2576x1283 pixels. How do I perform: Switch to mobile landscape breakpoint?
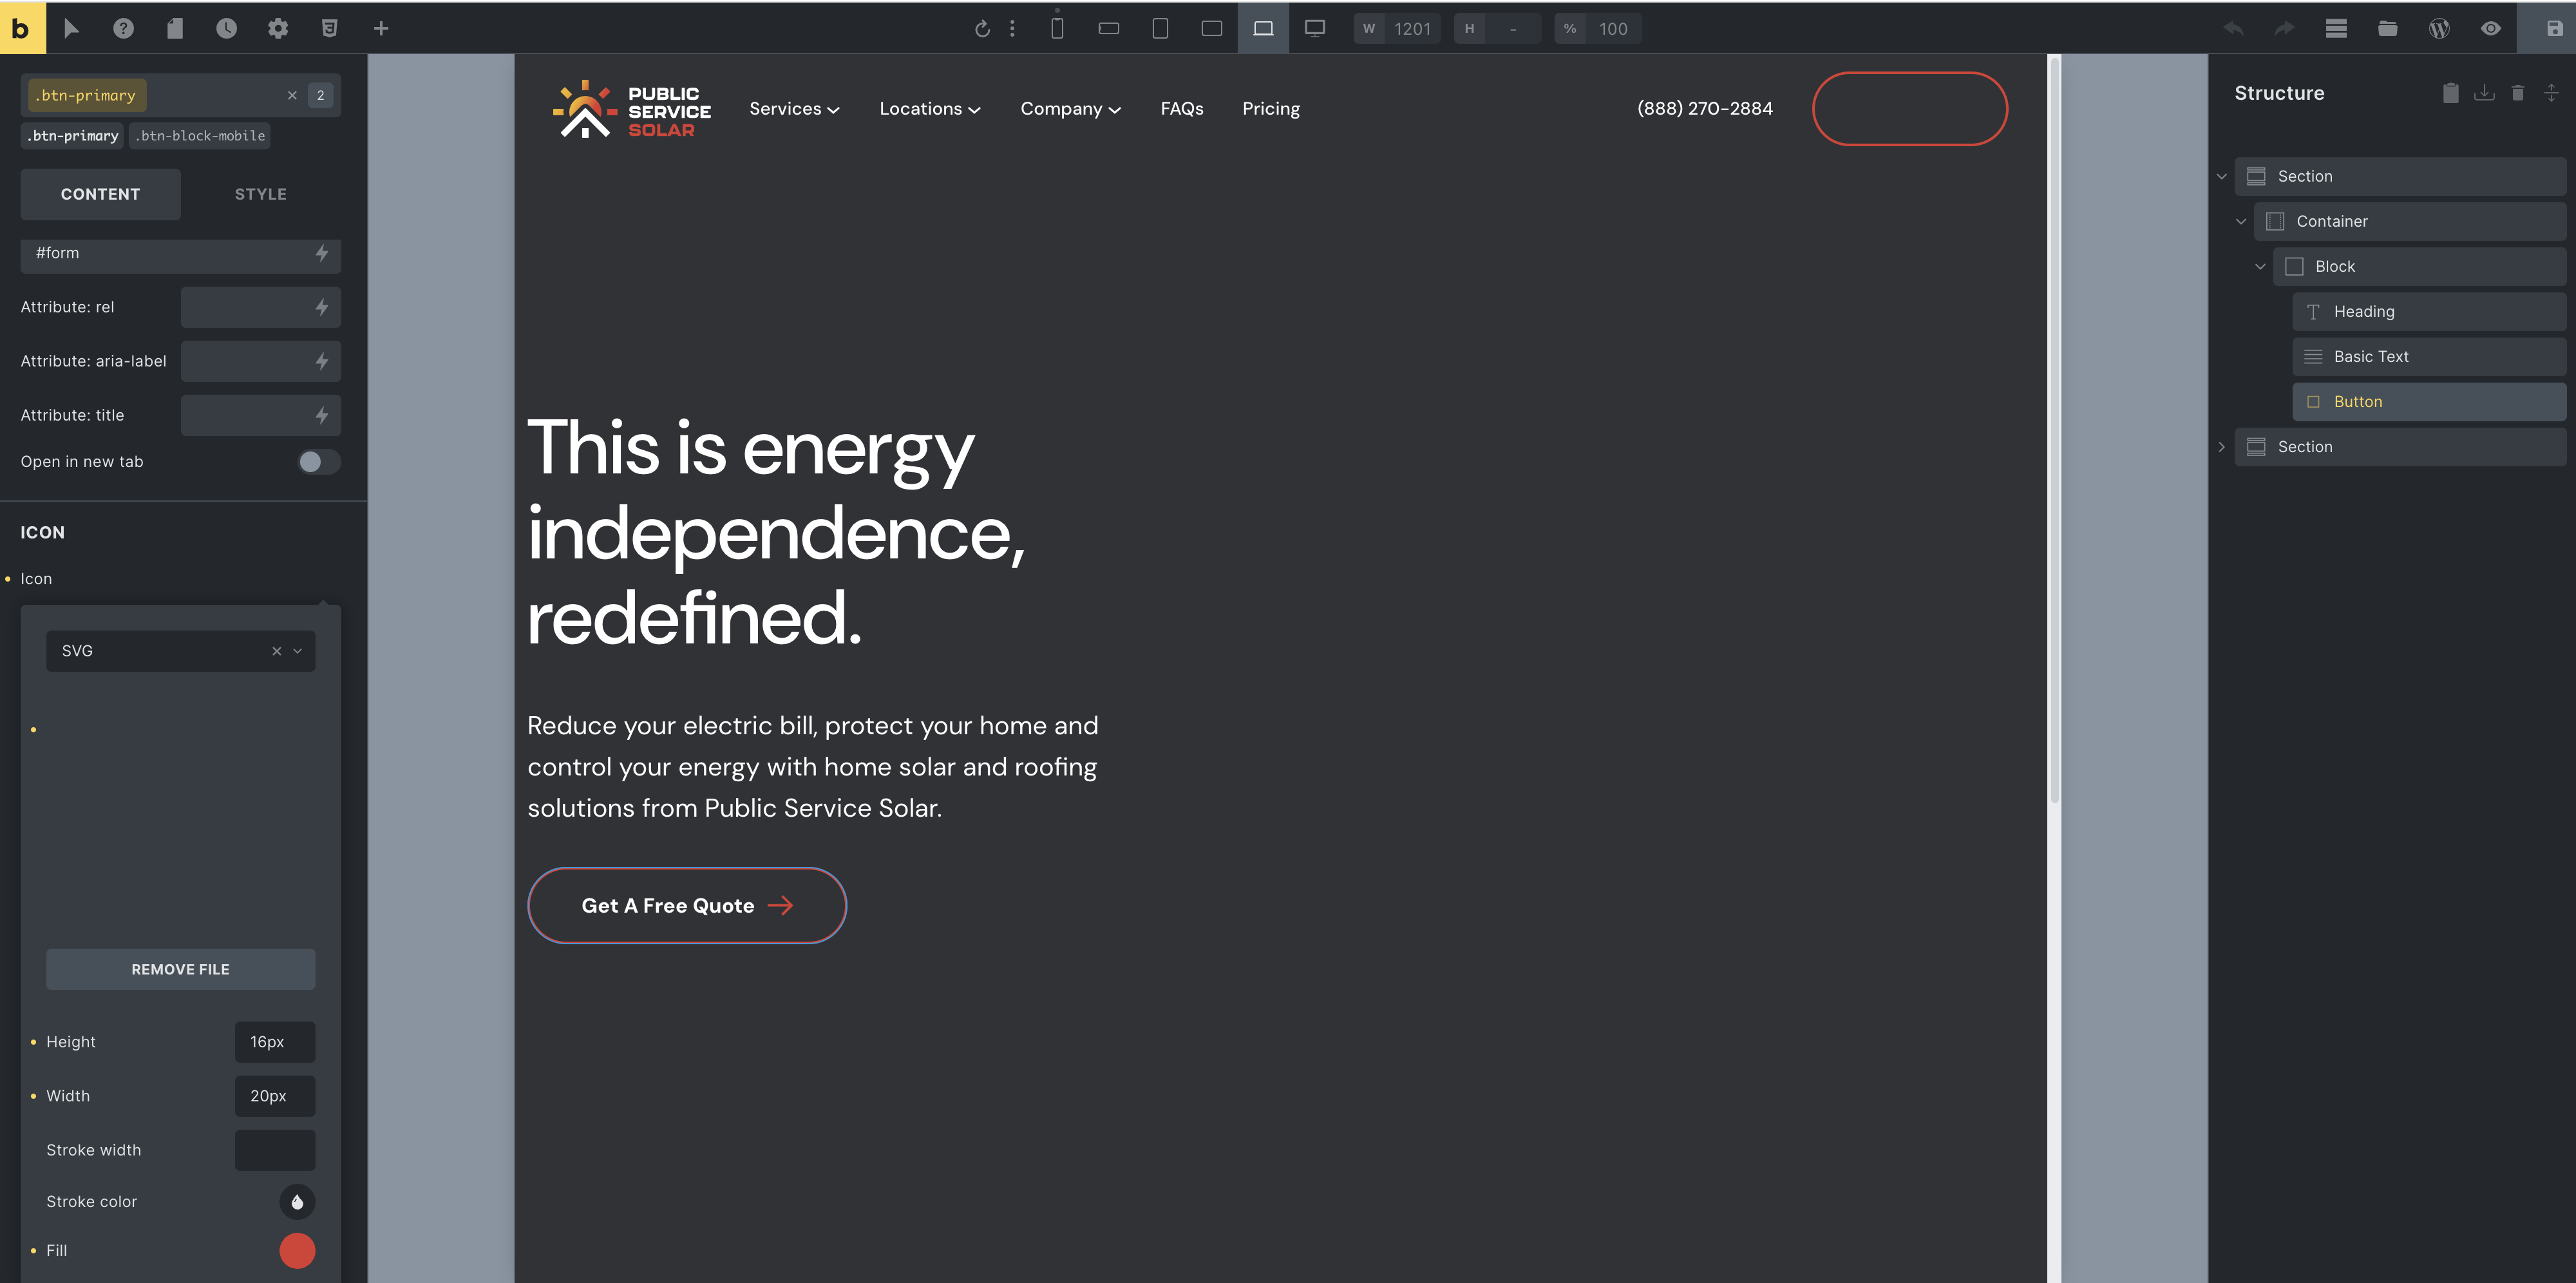click(x=1109, y=28)
